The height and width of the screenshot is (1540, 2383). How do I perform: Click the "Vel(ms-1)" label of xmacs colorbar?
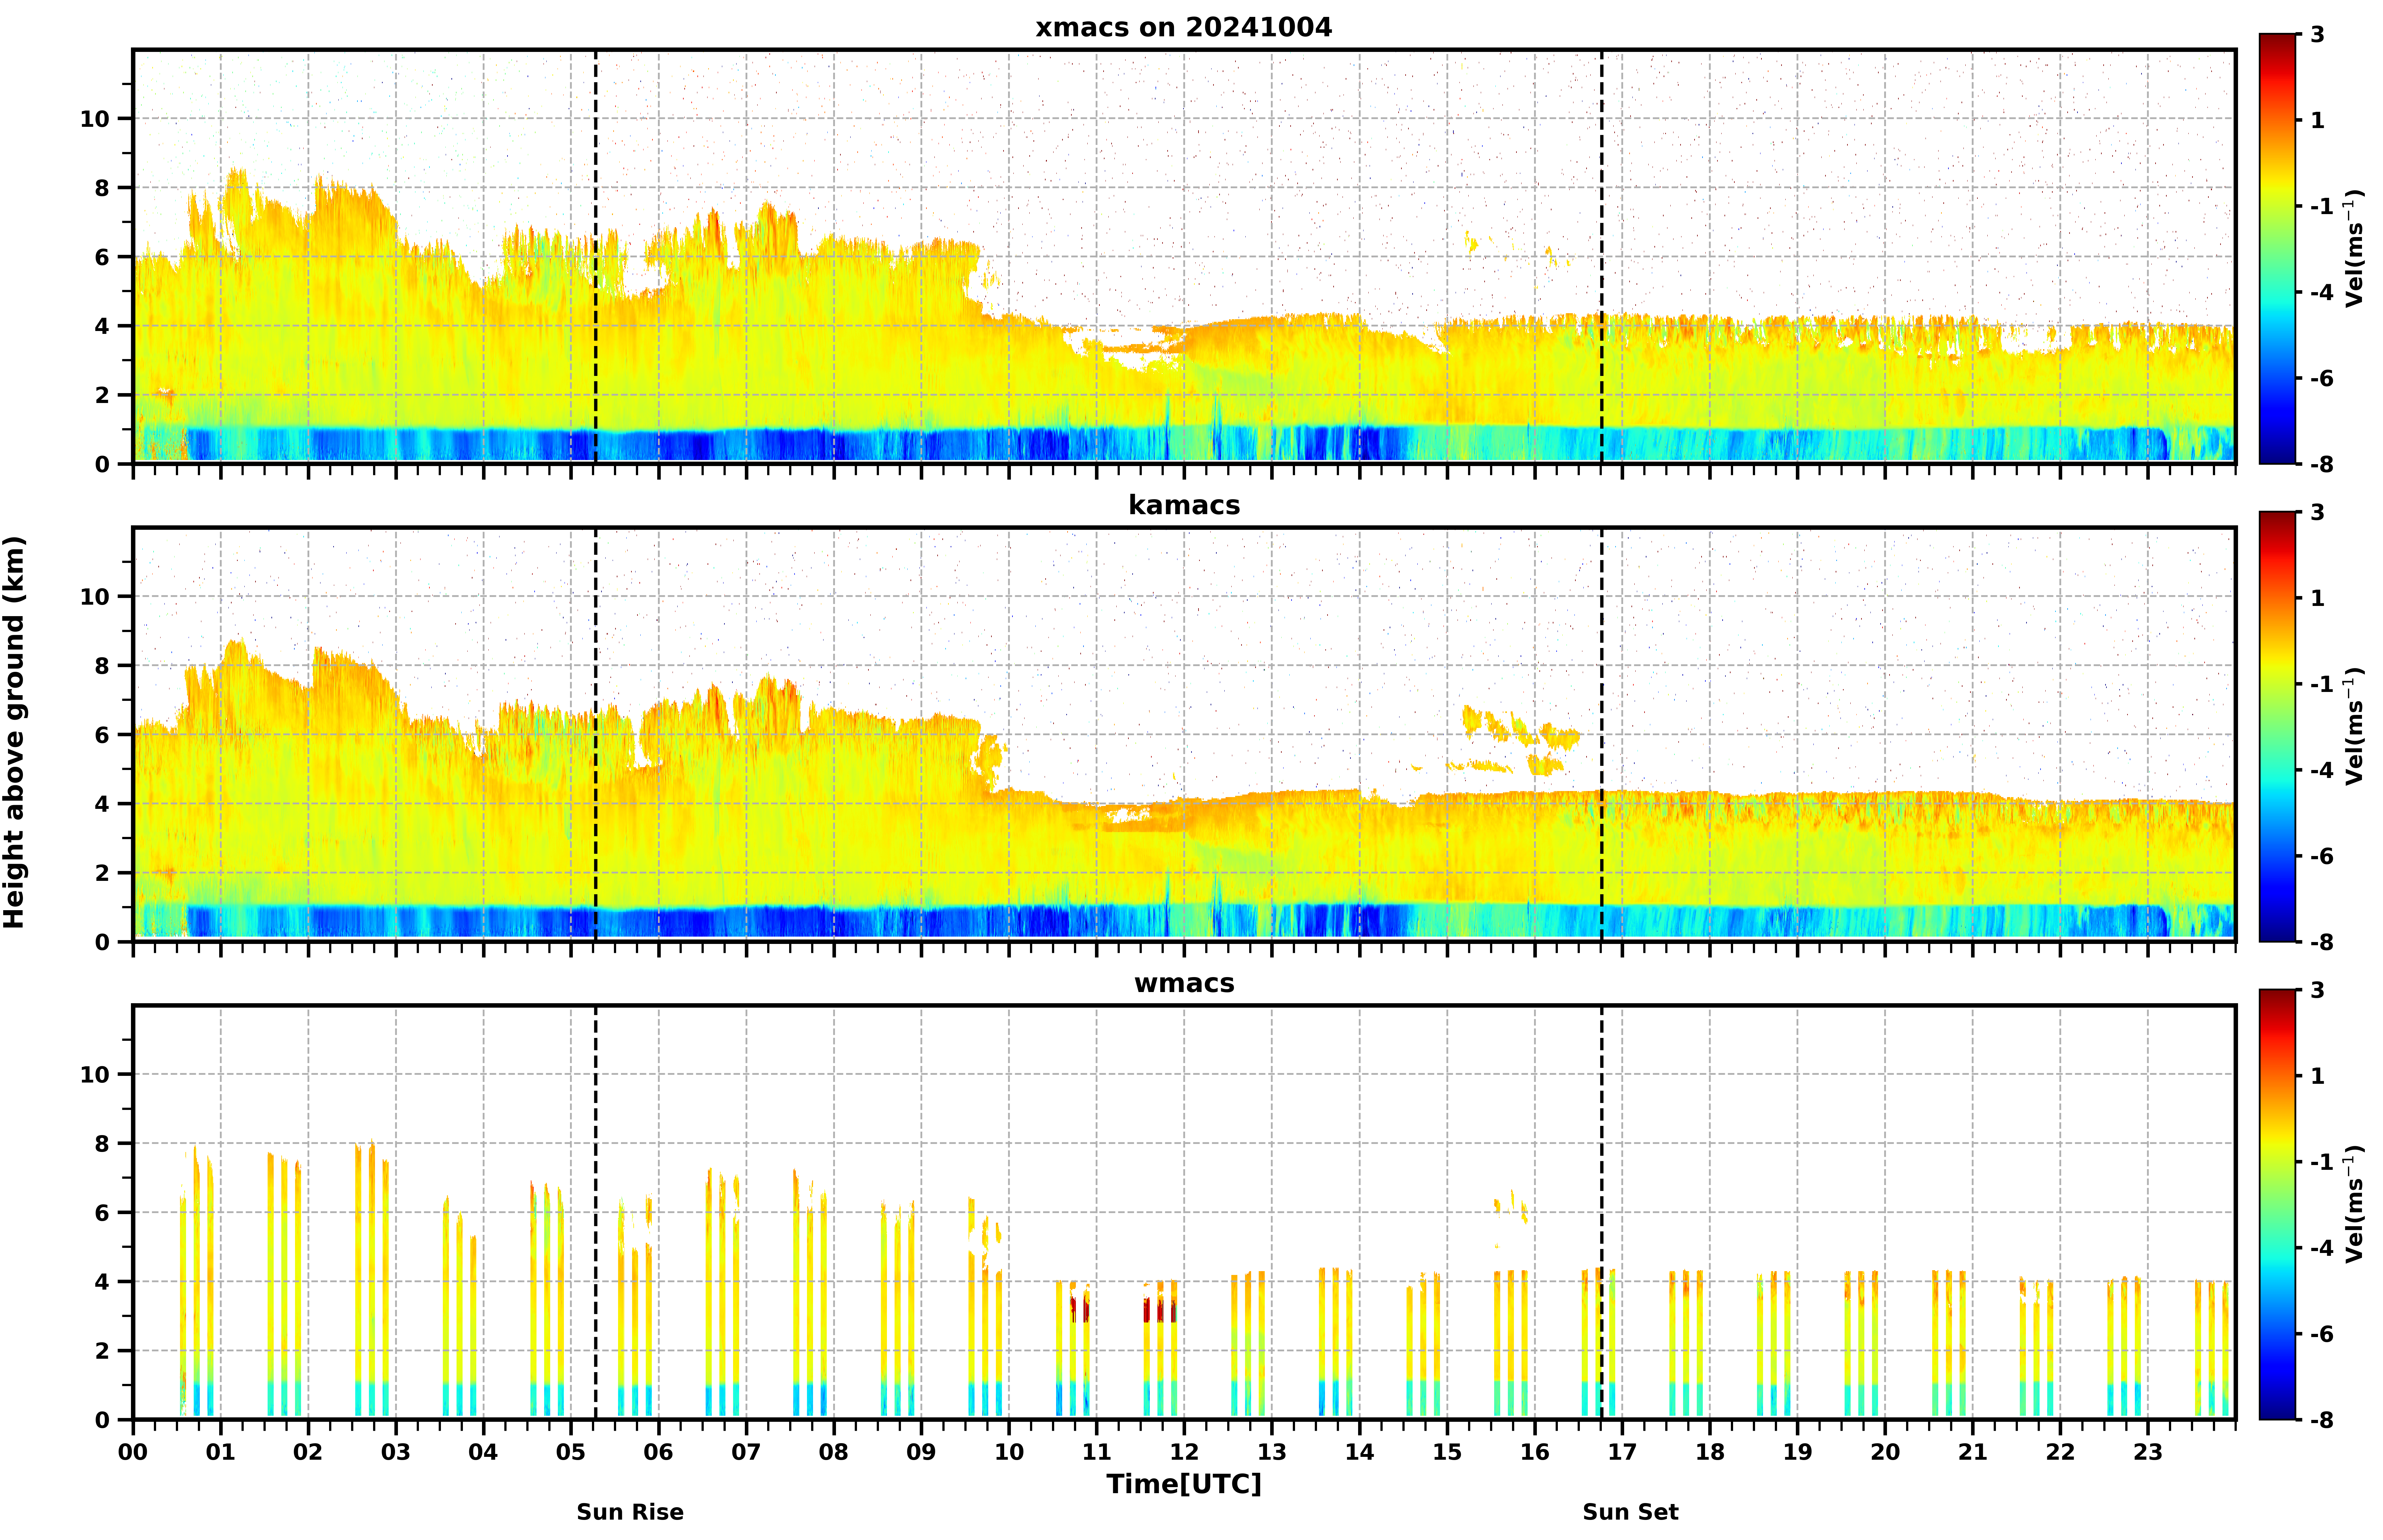pyautogui.click(x=2355, y=248)
